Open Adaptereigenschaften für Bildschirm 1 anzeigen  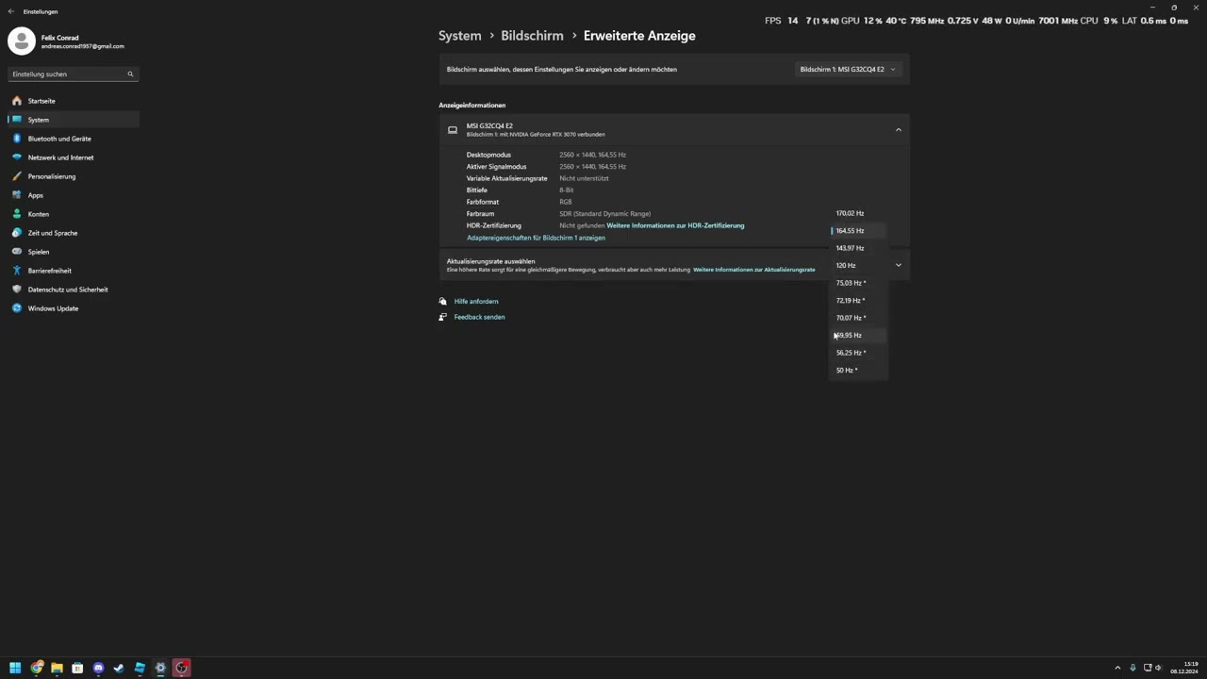tap(536, 238)
